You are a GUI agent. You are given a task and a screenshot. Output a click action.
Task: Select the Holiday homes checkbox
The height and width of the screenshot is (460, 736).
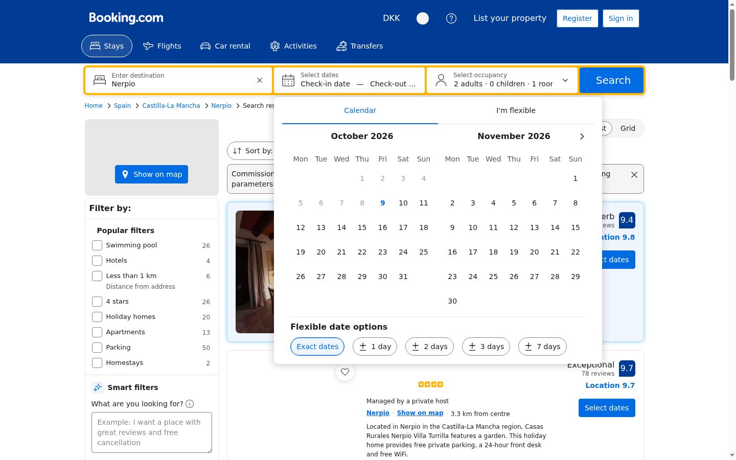[x=97, y=317]
